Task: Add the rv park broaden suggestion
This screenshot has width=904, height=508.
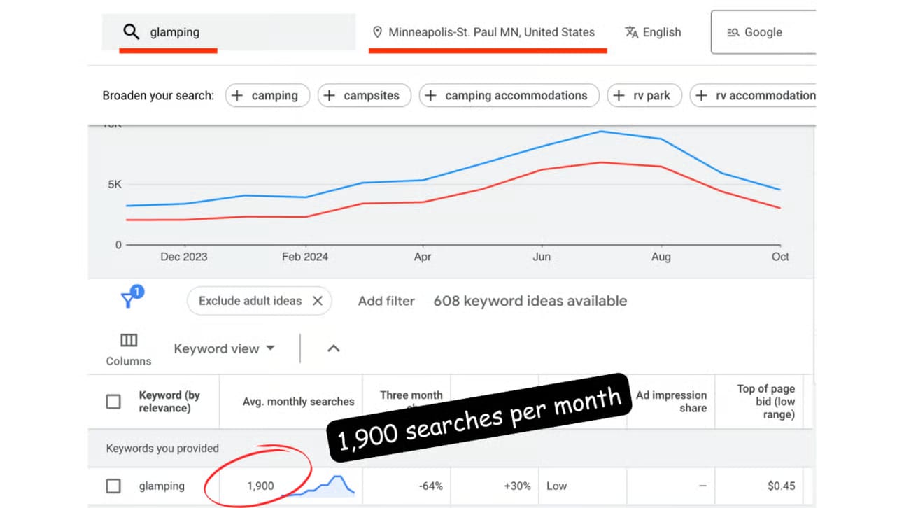Action: (644, 96)
